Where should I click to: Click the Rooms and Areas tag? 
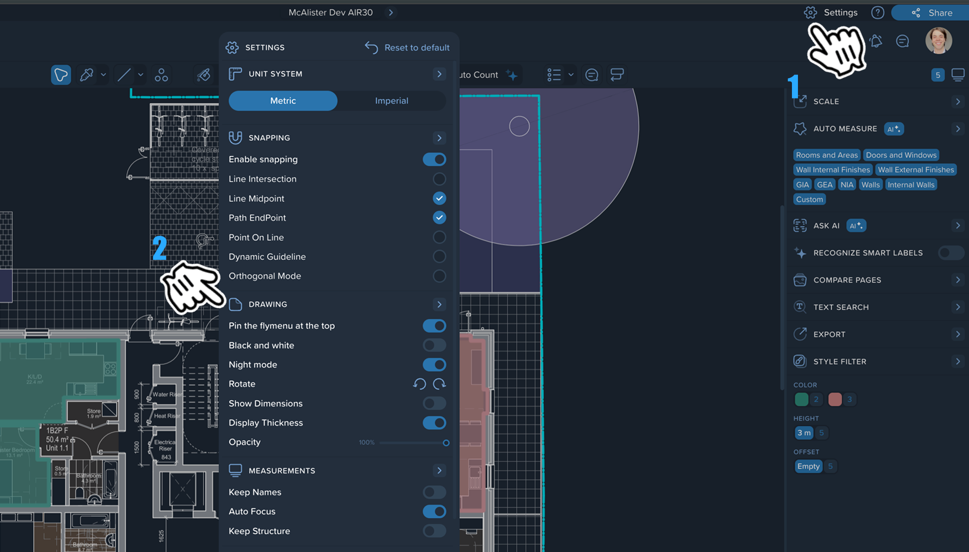click(826, 155)
